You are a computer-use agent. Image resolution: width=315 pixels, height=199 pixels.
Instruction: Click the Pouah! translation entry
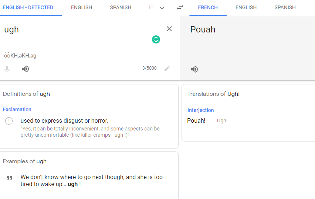coord(196,121)
